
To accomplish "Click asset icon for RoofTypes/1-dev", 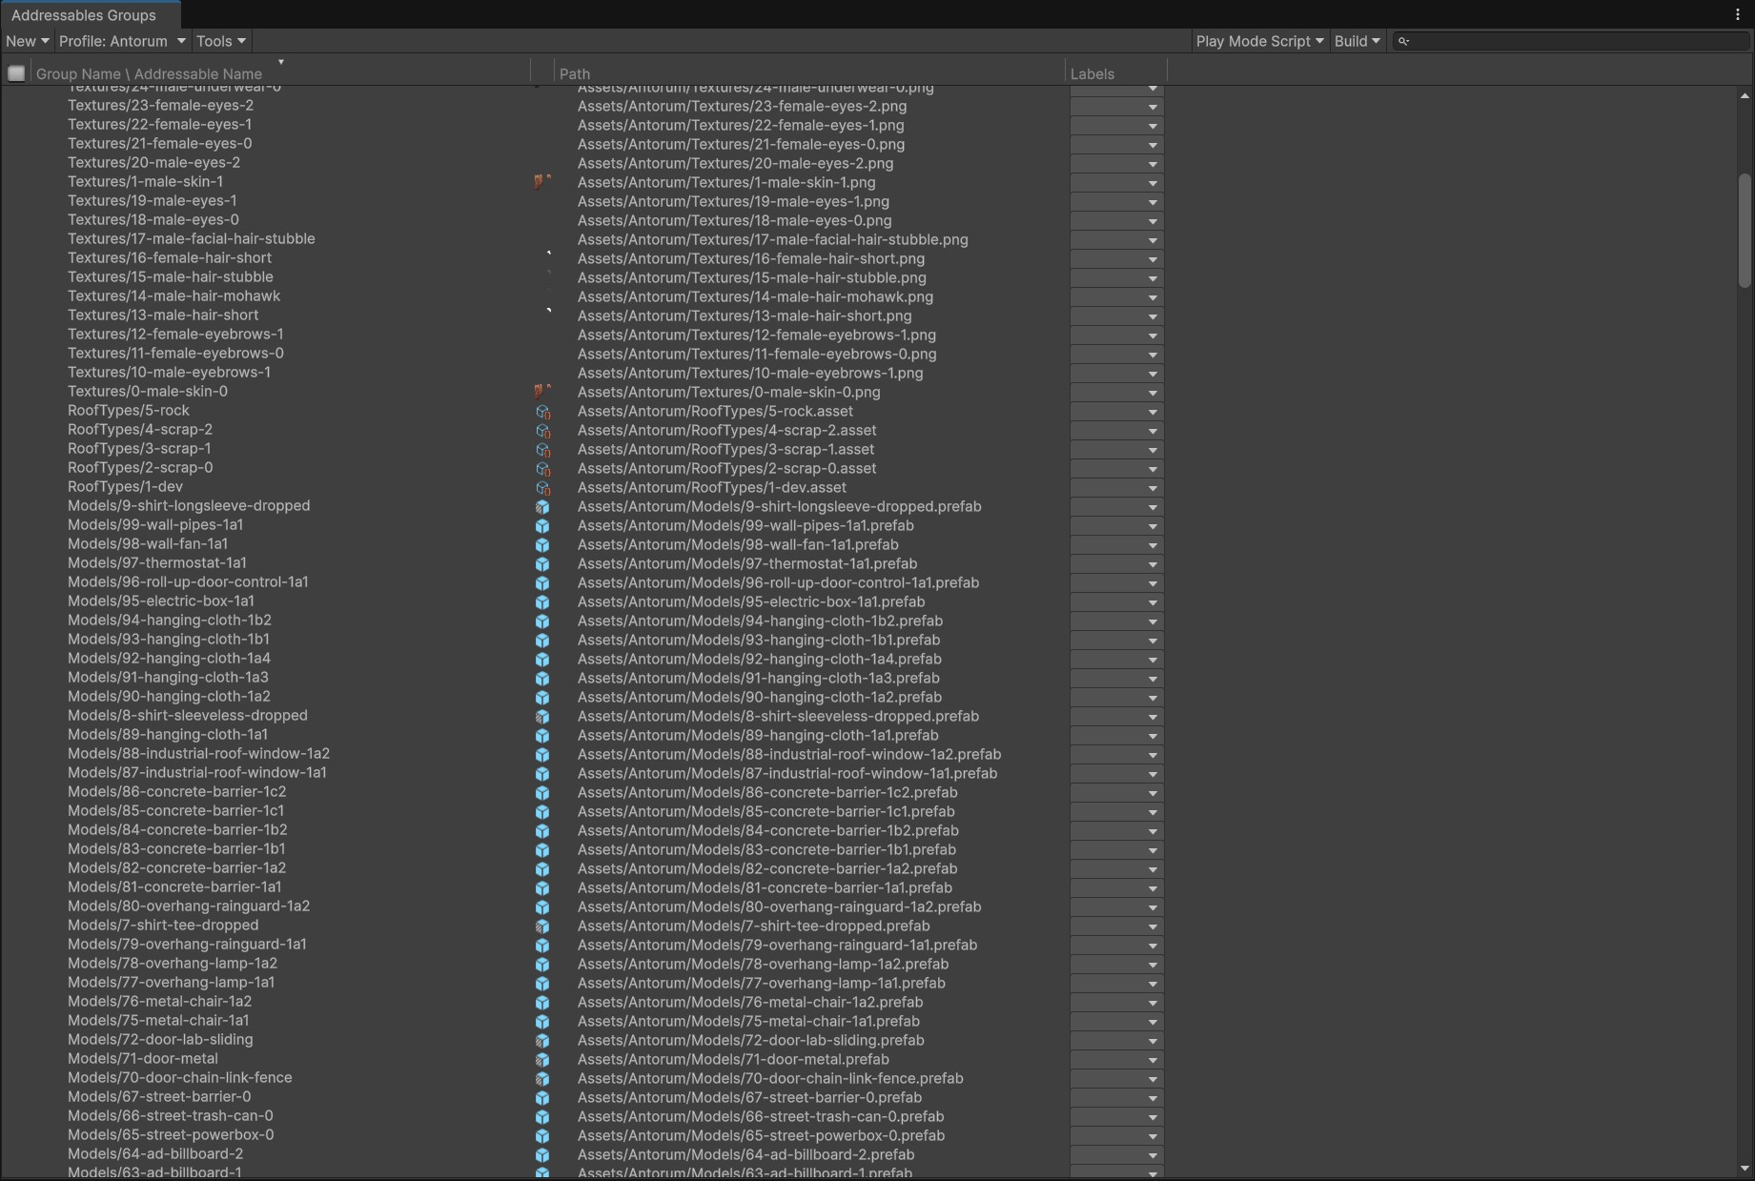I will (x=541, y=488).
